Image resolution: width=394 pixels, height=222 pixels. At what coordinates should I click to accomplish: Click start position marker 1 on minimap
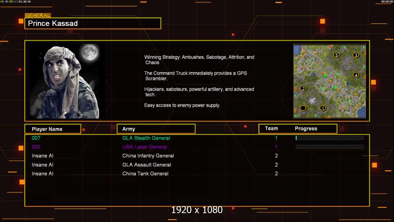[323, 108]
